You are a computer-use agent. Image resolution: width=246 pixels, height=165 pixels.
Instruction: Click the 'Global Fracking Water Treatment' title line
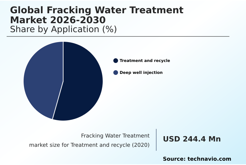pyautogui.click(x=97, y=10)
